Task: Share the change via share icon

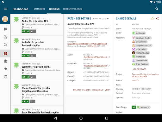Action: [157, 18]
